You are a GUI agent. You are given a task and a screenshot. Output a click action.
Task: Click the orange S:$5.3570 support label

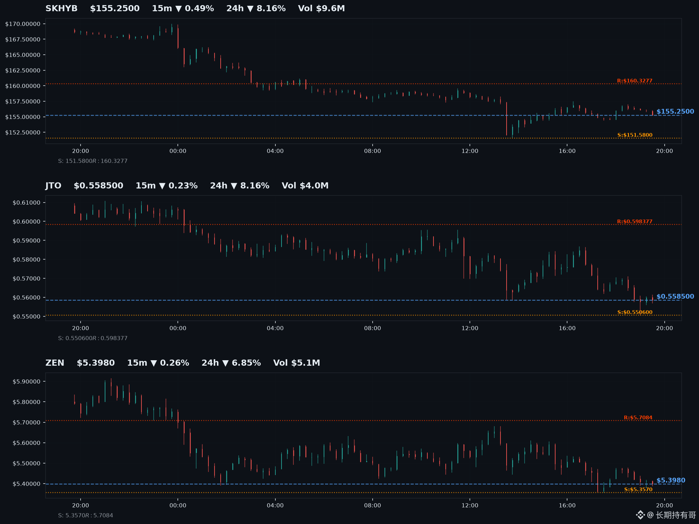(x=638, y=490)
